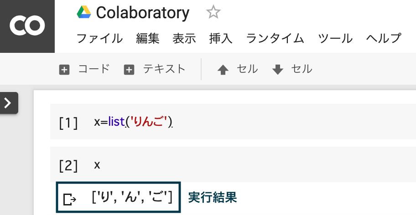This screenshot has height=215, width=416.
Task: Open the ランタイム menu
Action: [x=275, y=38]
